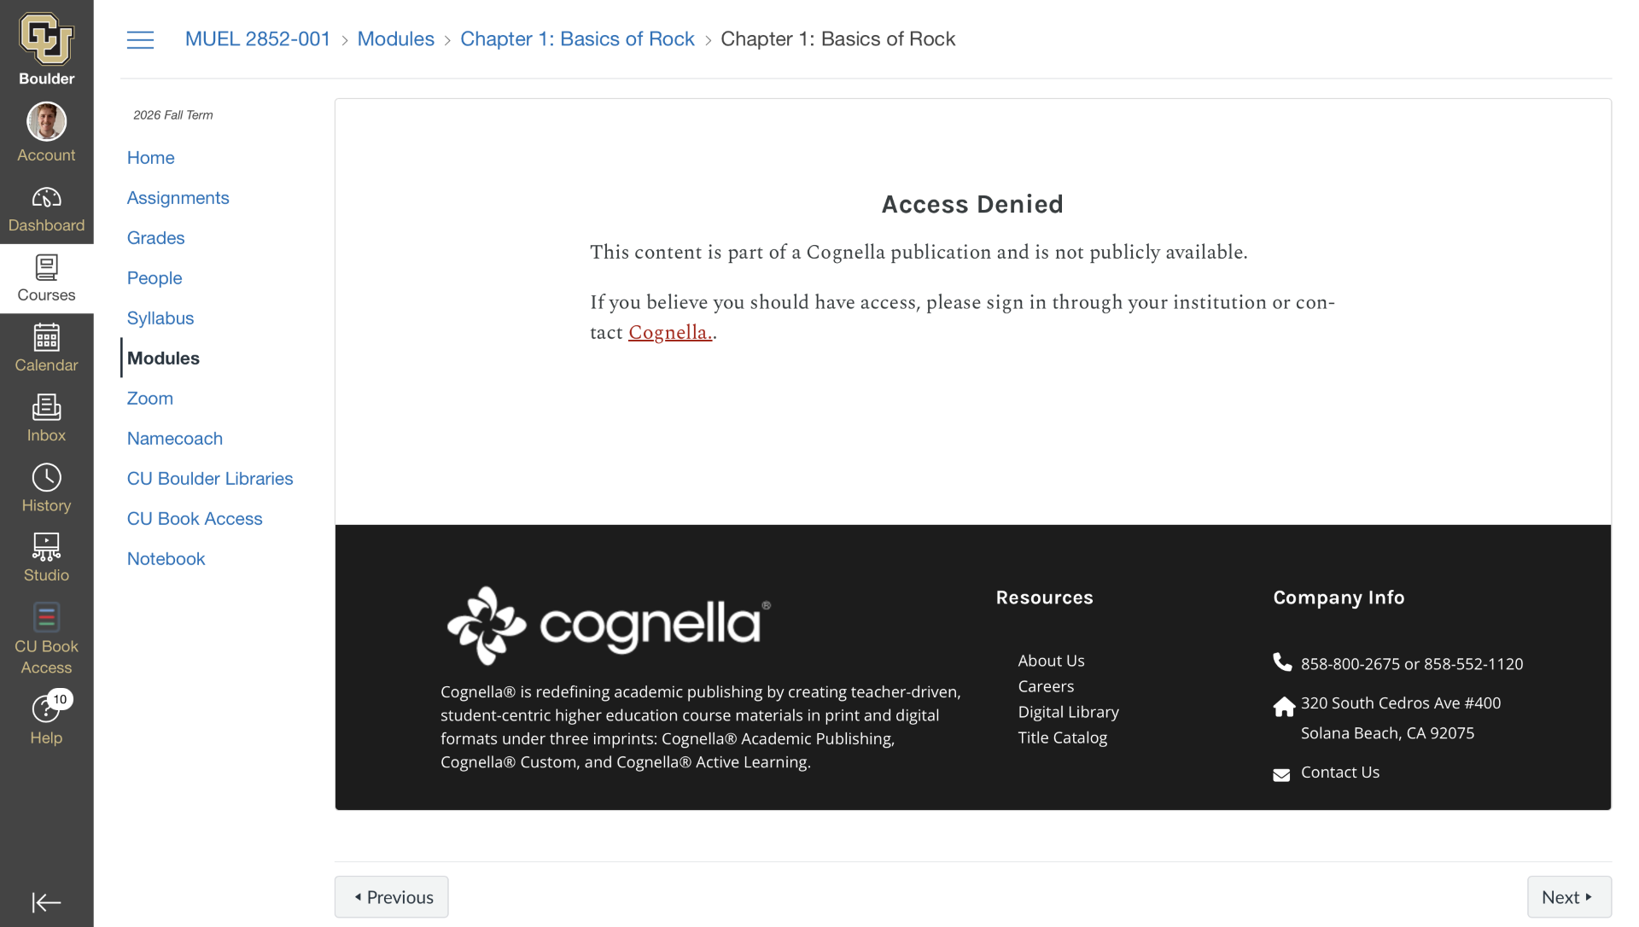Image resolution: width=1639 pixels, height=927 pixels.
Task: Toggle the hamburger course navigation menu
Action: click(x=141, y=40)
